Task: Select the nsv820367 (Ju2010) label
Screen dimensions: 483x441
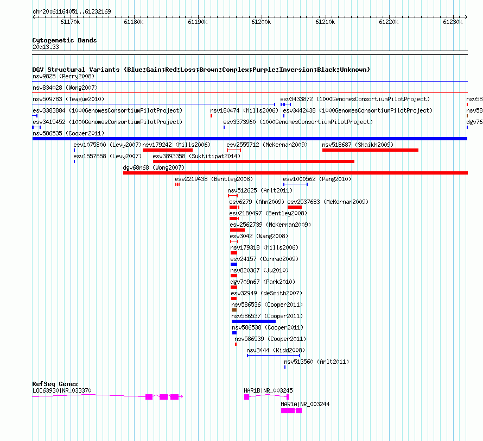Action: click(259, 270)
